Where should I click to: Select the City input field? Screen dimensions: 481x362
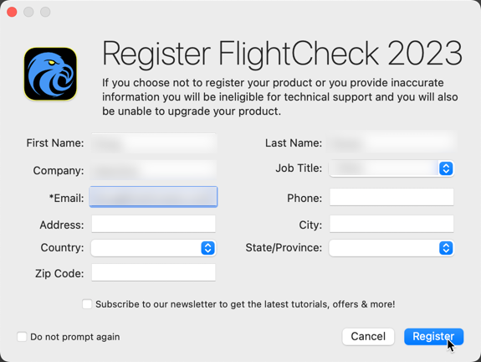coord(391,224)
